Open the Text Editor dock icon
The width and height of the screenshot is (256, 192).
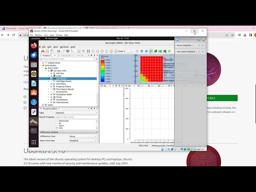point(34,112)
